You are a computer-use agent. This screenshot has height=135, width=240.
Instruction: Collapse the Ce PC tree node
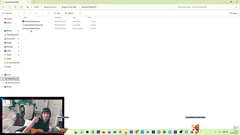[x=2, y=75]
